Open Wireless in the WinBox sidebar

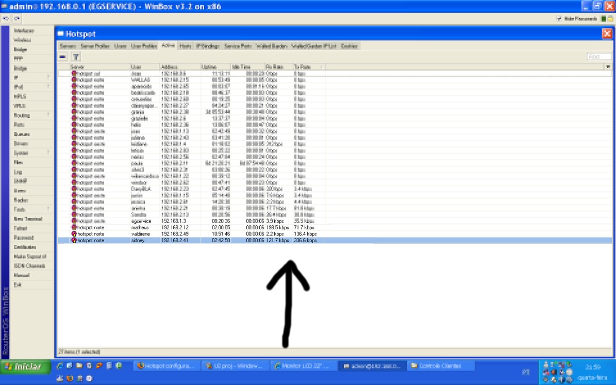click(x=22, y=40)
